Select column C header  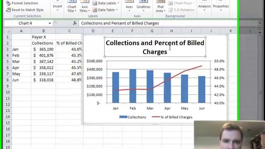point(70,31)
